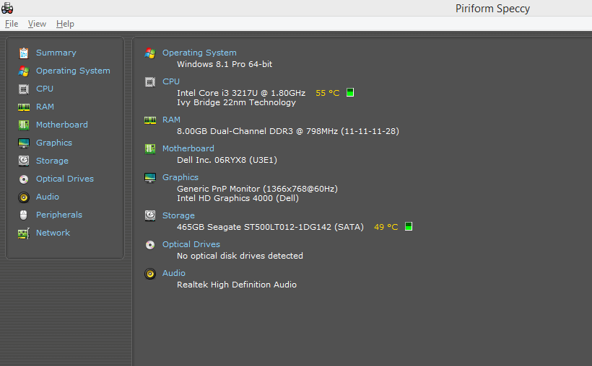Click the hard drive icon beside Storage heading
Image resolution: width=592 pixels, height=366 pixels.
pyautogui.click(x=150, y=215)
